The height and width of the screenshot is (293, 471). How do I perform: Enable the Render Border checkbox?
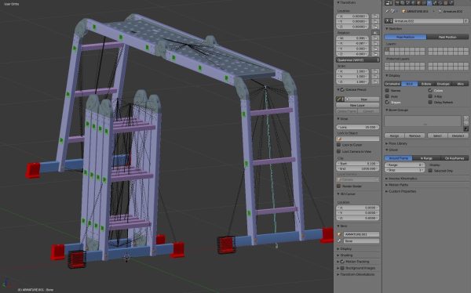pos(338,186)
